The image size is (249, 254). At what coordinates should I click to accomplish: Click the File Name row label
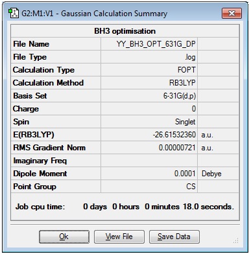(x=31, y=44)
